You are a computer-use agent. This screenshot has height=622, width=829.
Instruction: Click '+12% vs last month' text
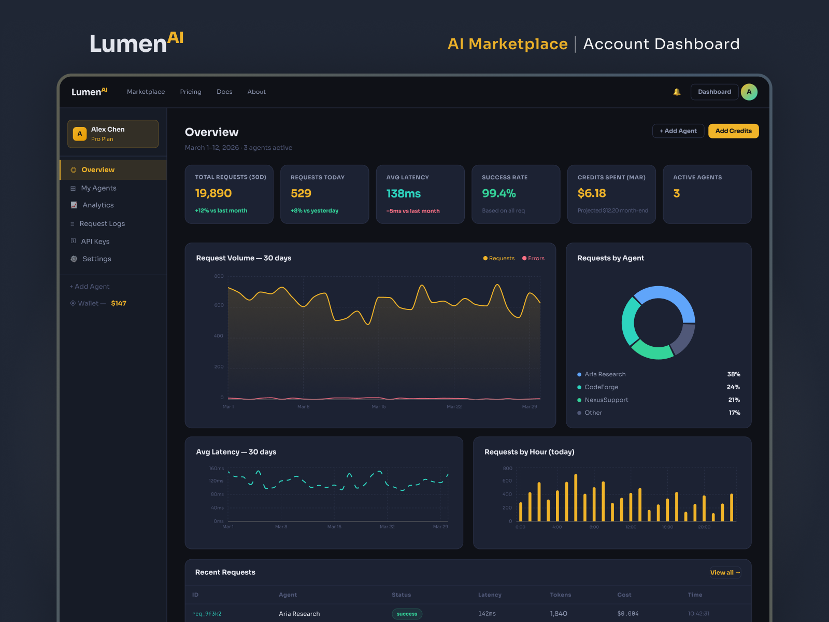coord(221,210)
